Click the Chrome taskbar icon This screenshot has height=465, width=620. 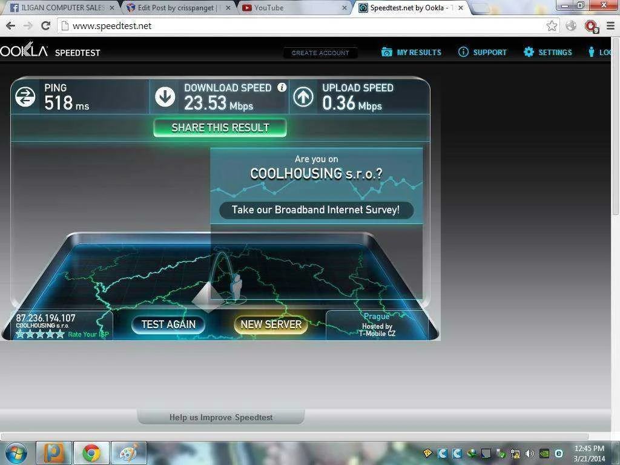click(91, 453)
